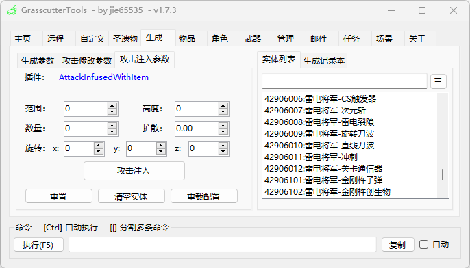
Task: Click the GrasscutterTools app icon in title bar
Action: [x=12, y=10]
